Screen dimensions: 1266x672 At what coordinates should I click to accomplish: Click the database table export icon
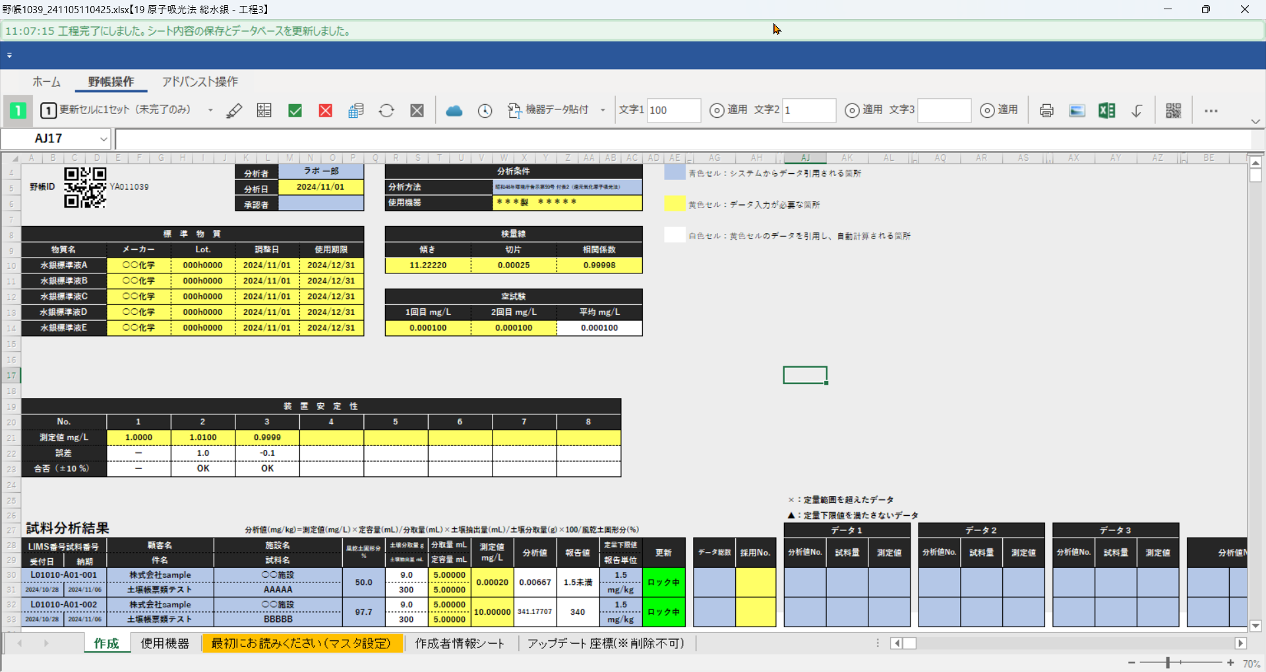coord(356,111)
